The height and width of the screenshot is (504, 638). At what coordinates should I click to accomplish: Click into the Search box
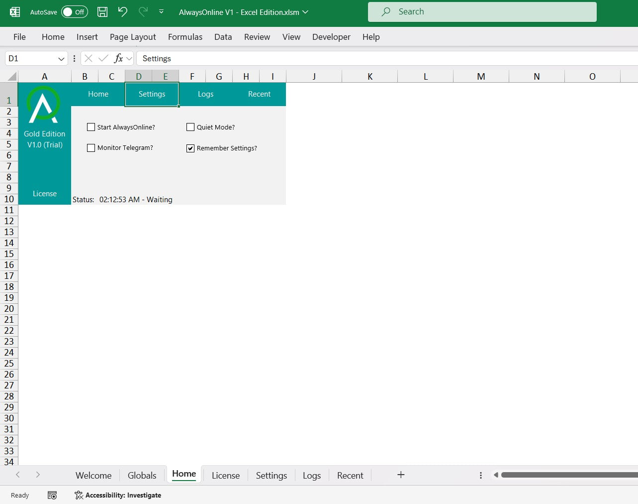[x=482, y=12]
